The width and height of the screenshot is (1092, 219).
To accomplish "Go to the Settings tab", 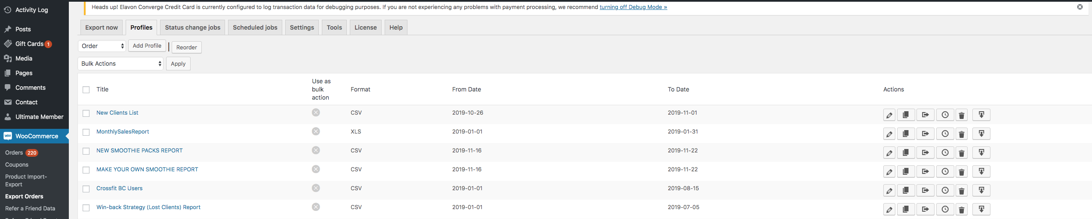I will point(302,27).
